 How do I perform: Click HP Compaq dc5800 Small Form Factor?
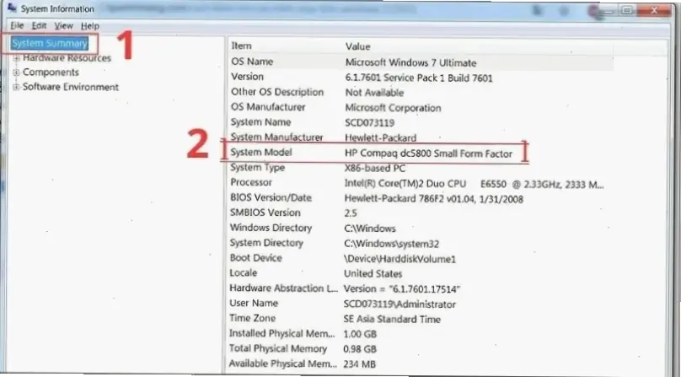[x=428, y=153]
